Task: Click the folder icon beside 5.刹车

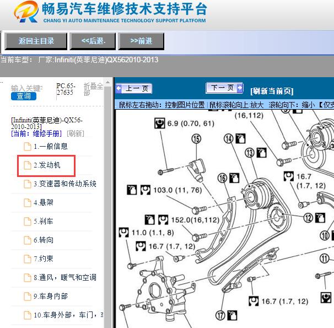Action: (x=28, y=222)
